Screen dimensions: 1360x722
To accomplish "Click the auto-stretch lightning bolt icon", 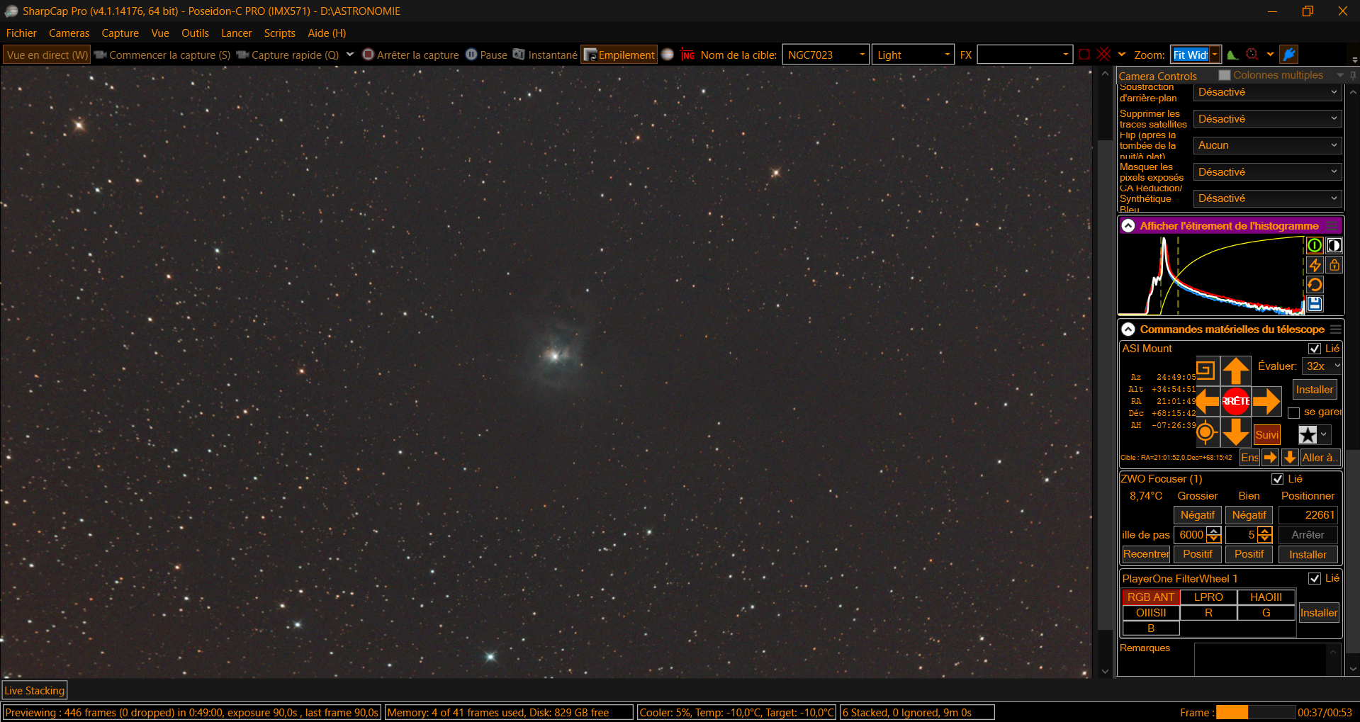I will [1315, 265].
